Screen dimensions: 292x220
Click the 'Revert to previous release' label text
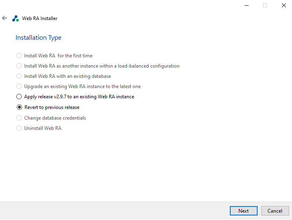tap(52, 107)
